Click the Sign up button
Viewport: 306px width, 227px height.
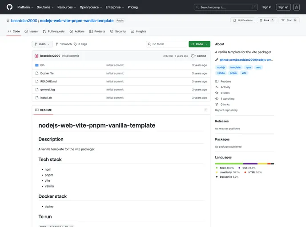click(x=283, y=7)
